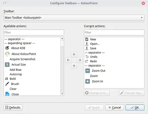The height and width of the screenshot is (114, 148).
Task: Confirm with the OK button
Action: (135, 107)
